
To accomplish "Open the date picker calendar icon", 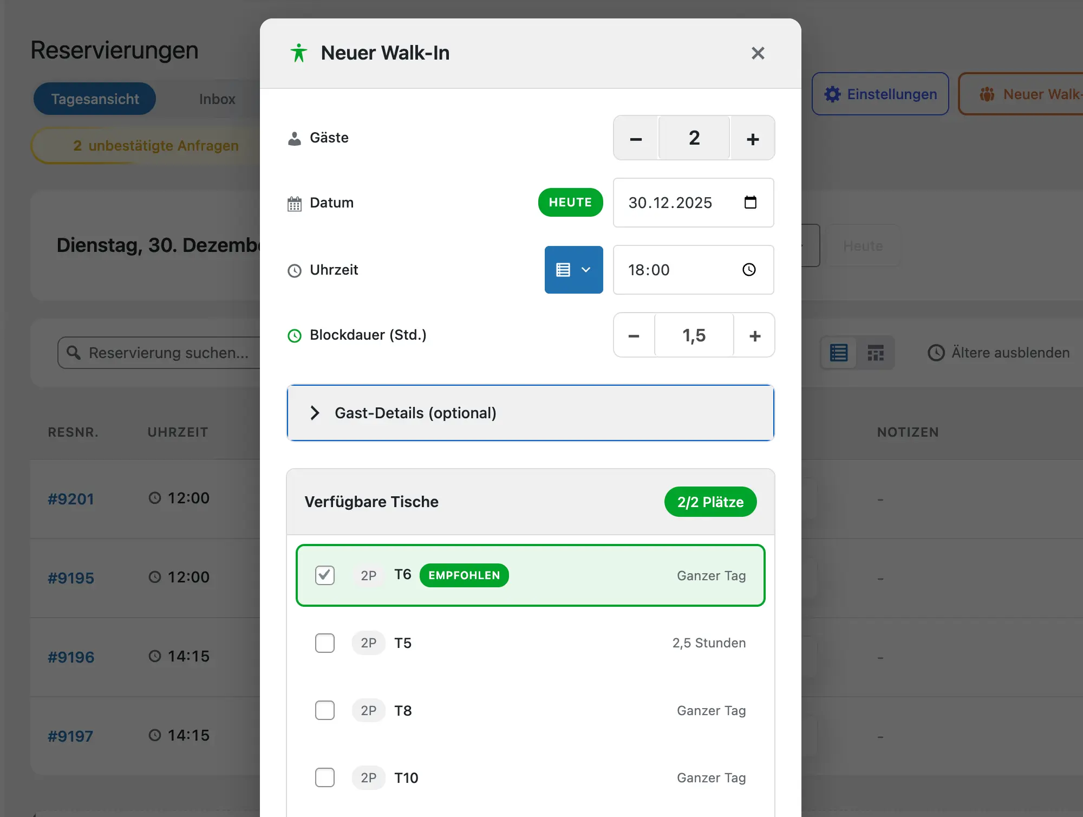I will [750, 203].
